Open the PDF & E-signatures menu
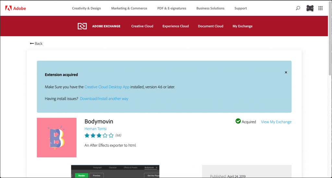Screen dimensions: 332x178 (x=172, y=8)
